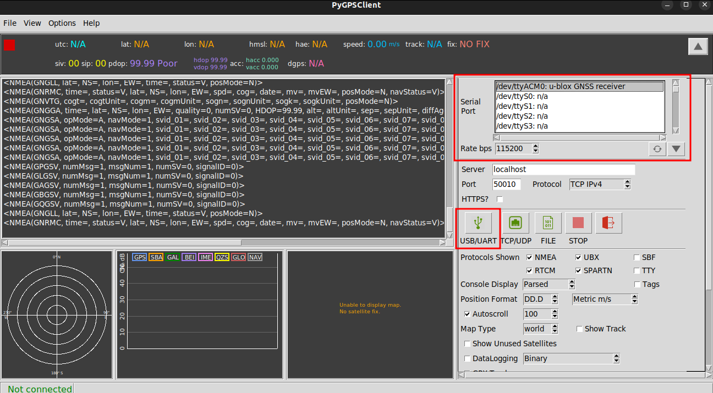Click the IME legend box
The height and width of the screenshot is (393, 713).
coord(206,257)
